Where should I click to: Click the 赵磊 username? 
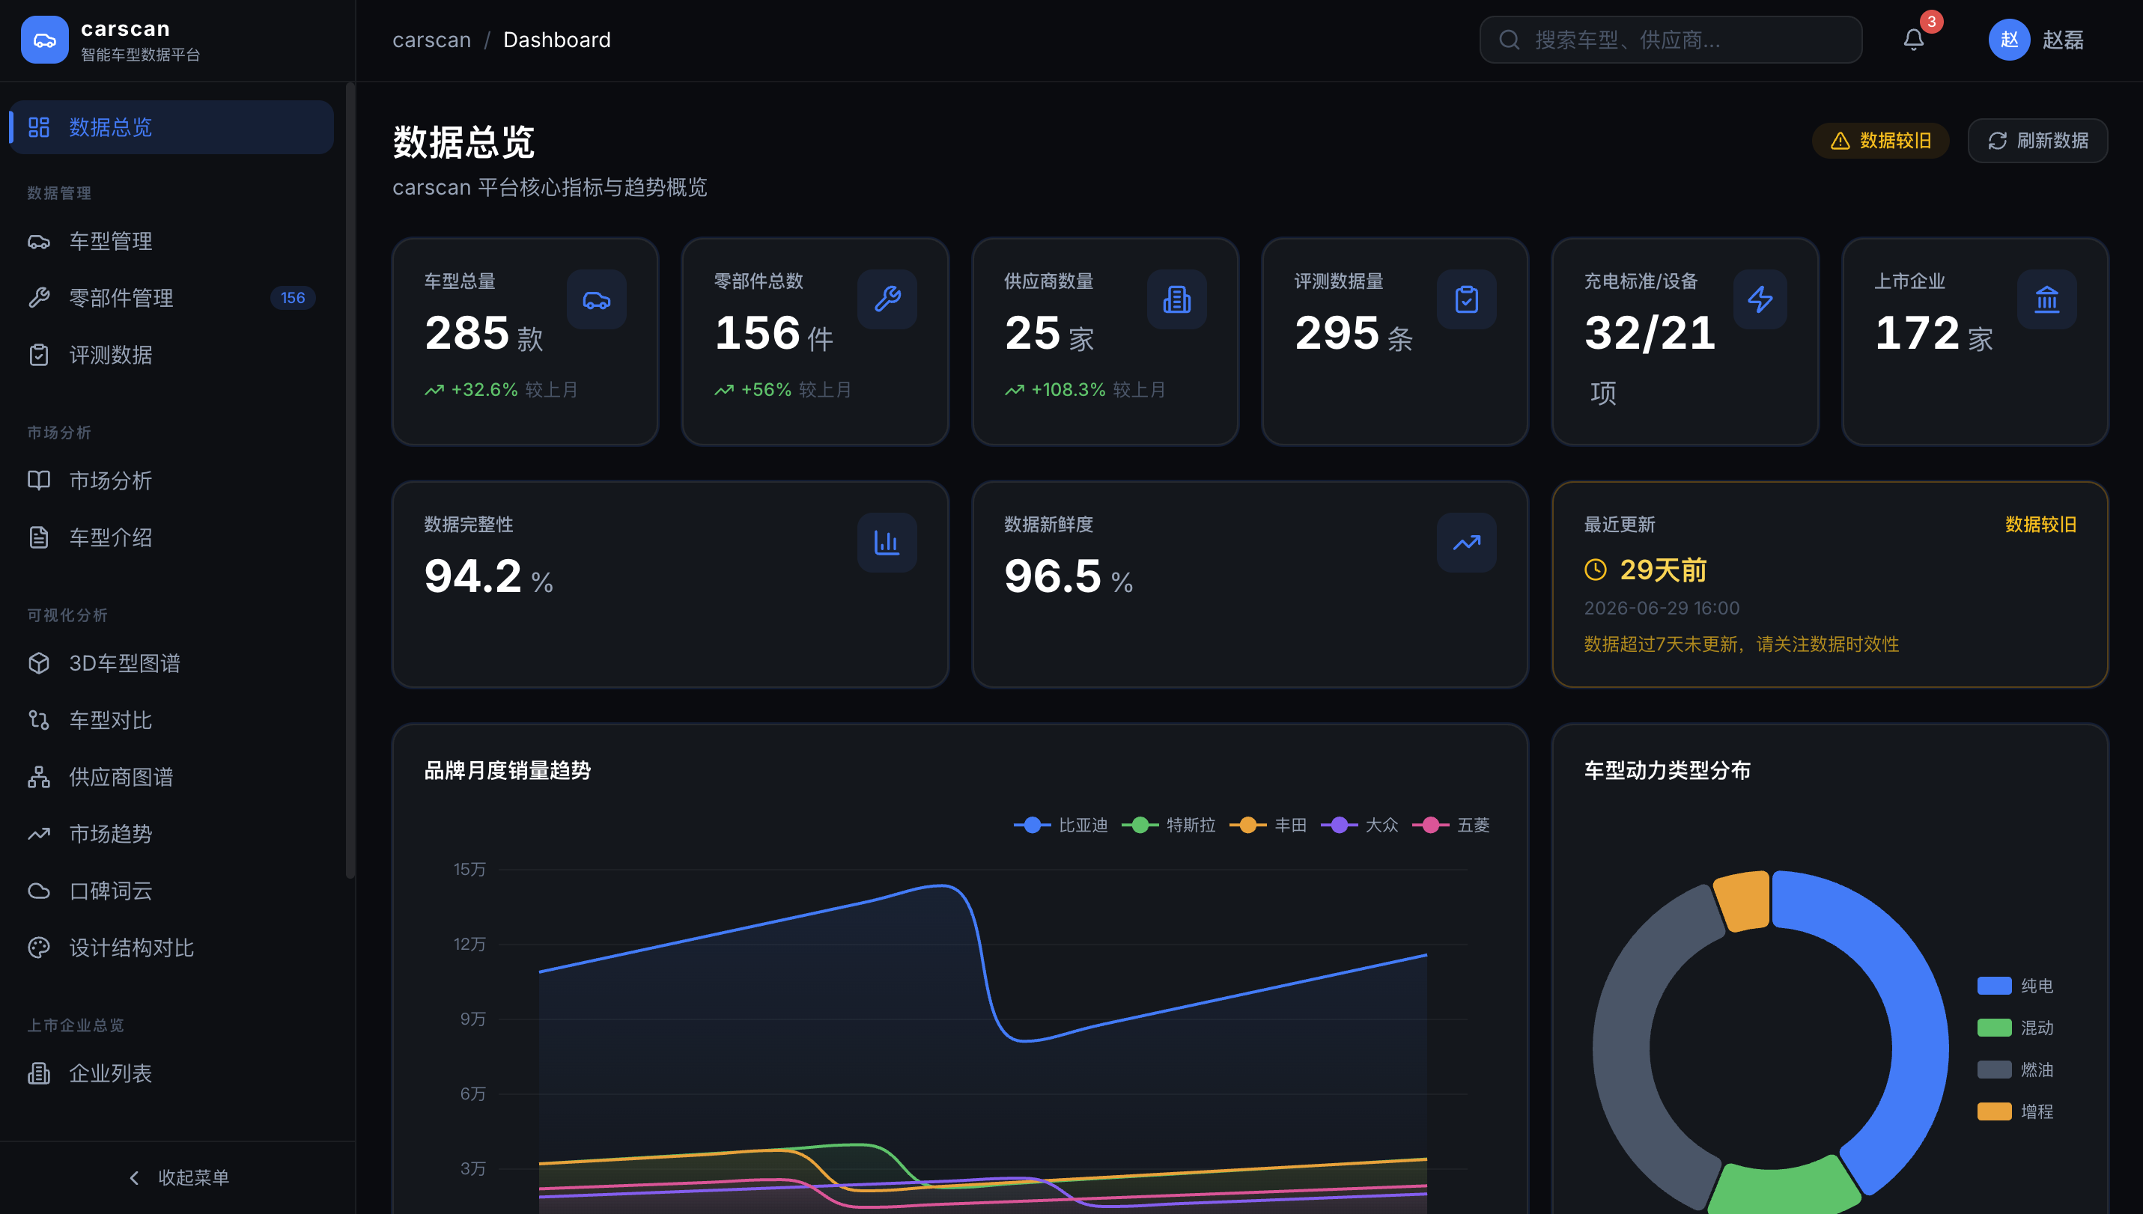(2063, 40)
